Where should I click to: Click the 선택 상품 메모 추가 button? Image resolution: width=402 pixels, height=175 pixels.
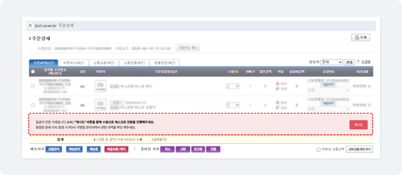(x=359, y=149)
